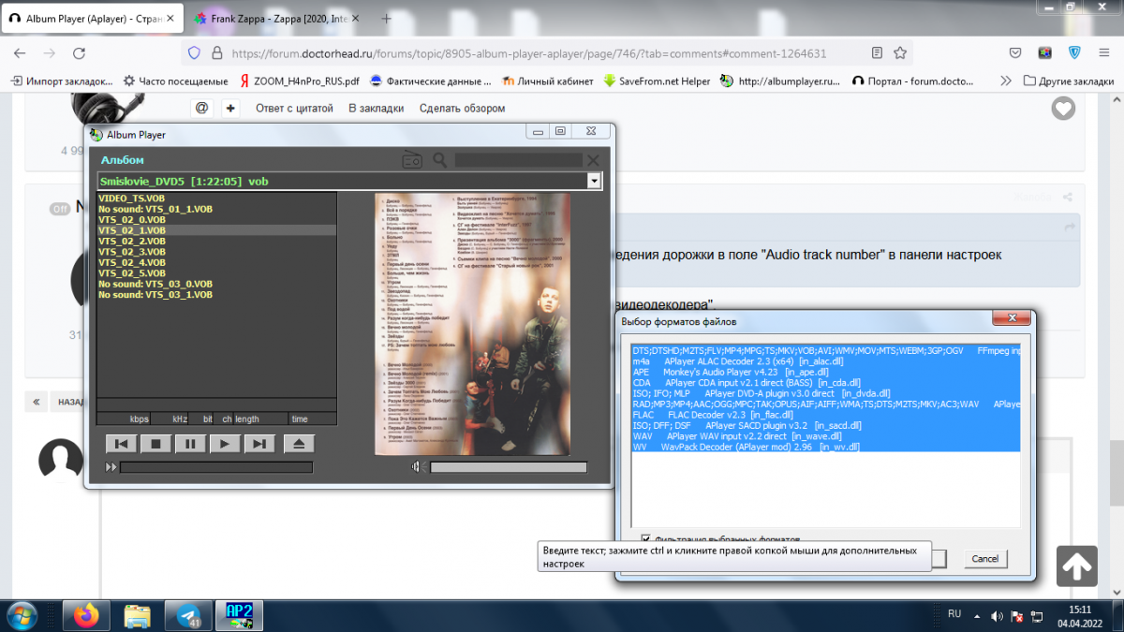This screenshot has height=632, width=1124.
Task: Click the pause button
Action: [190, 444]
